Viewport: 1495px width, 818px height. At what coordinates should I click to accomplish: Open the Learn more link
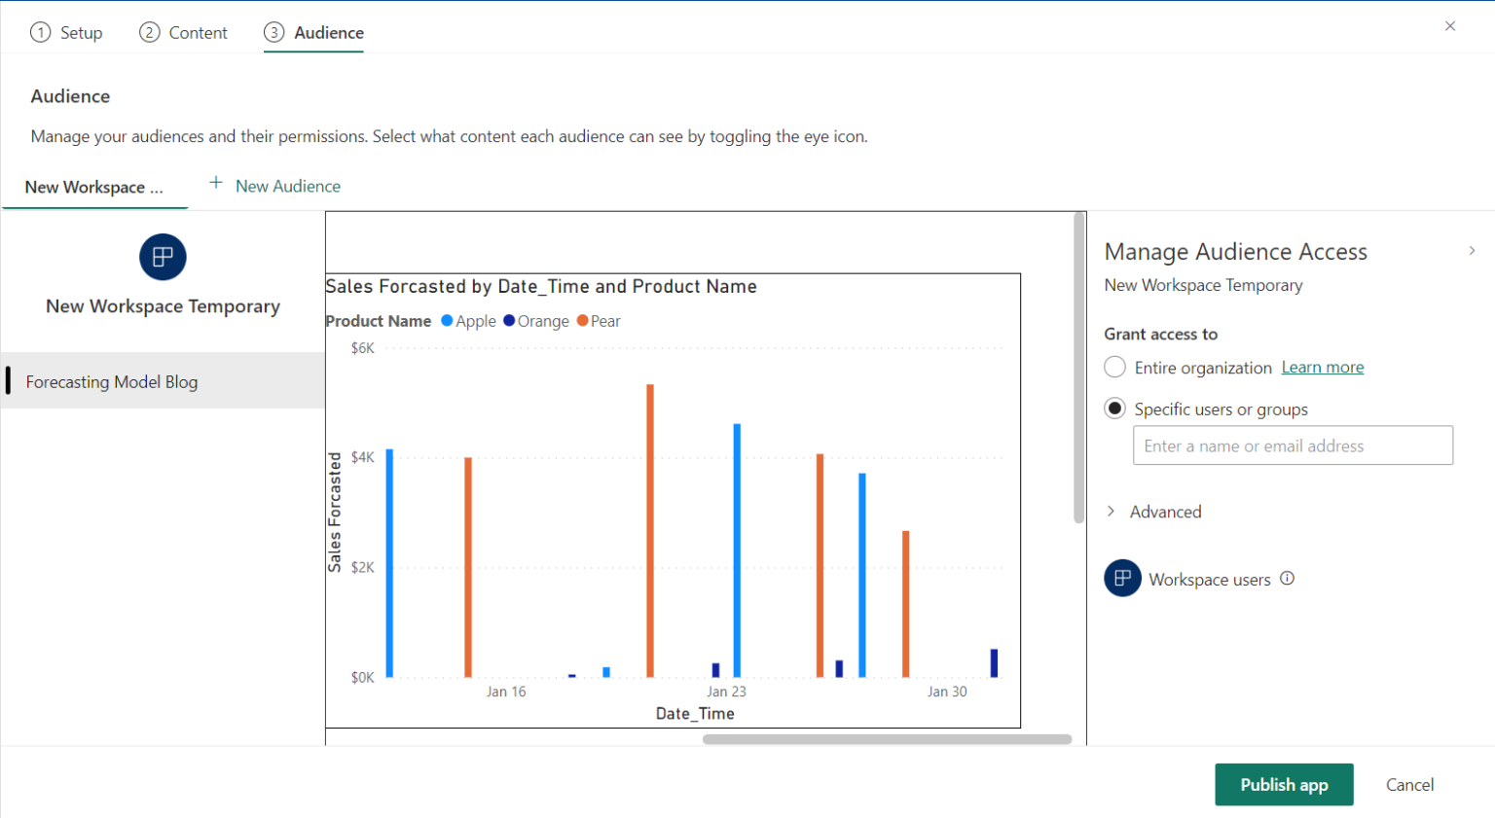coord(1322,367)
